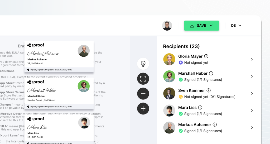The width and height of the screenshot is (270, 144).
Task: Click the lightbulb tips icon
Action: tap(143, 64)
